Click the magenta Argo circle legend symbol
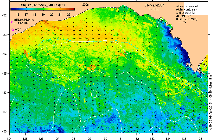This screenshot has height=140, width=215. pyautogui.click(x=13, y=30)
